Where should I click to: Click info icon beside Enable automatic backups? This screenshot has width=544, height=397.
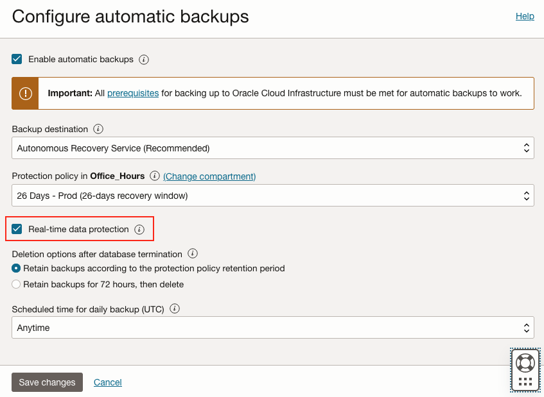144,60
